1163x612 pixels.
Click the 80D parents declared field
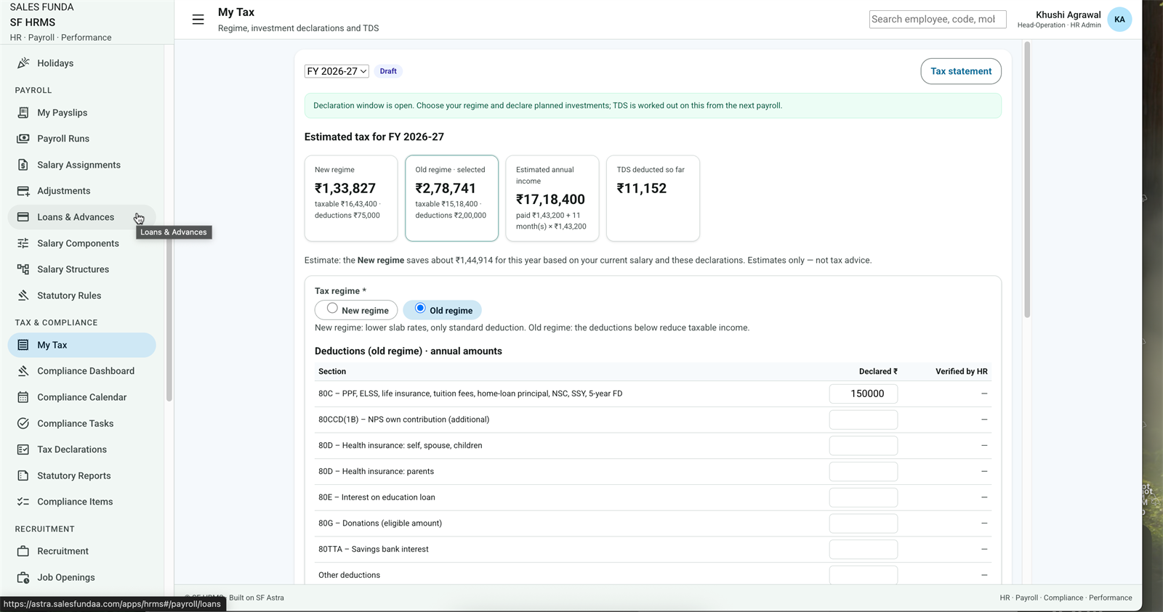pos(864,471)
